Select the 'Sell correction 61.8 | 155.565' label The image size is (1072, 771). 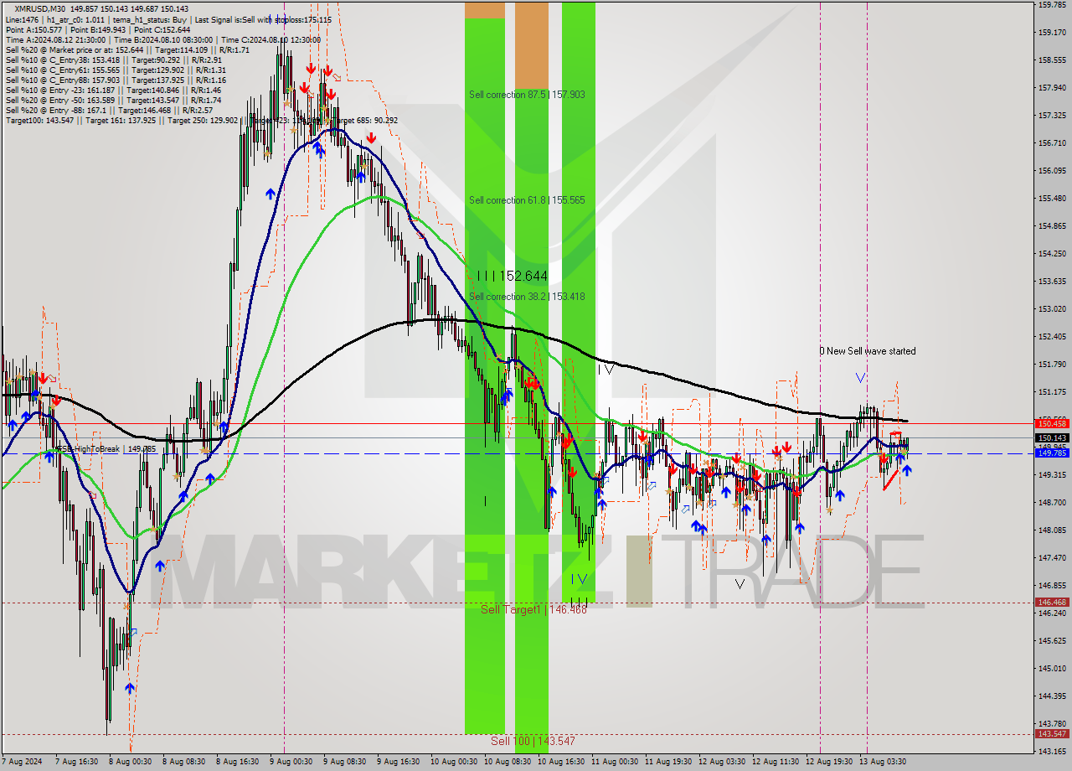click(527, 200)
